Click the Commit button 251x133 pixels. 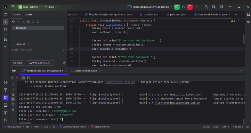click(18, 63)
